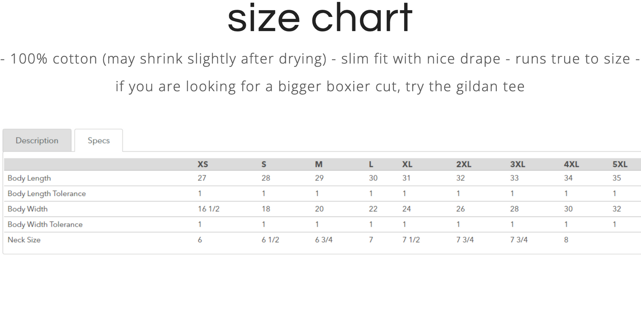Click the 4XL column header
Viewport: 641px width, 325px height.
coord(571,164)
